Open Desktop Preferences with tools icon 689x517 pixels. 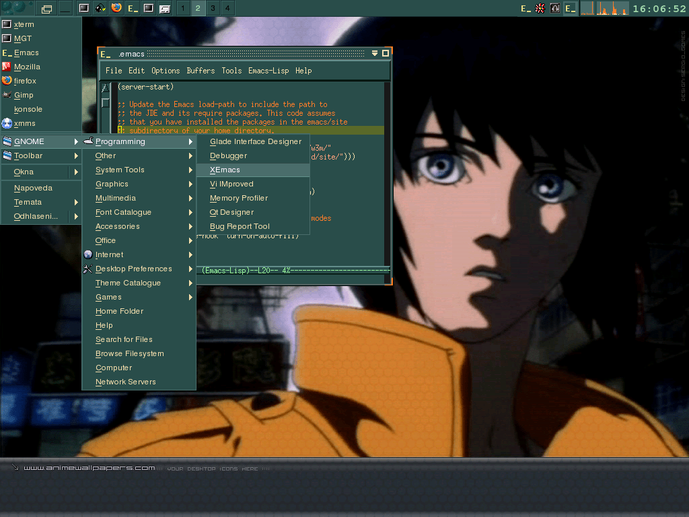[139, 269]
